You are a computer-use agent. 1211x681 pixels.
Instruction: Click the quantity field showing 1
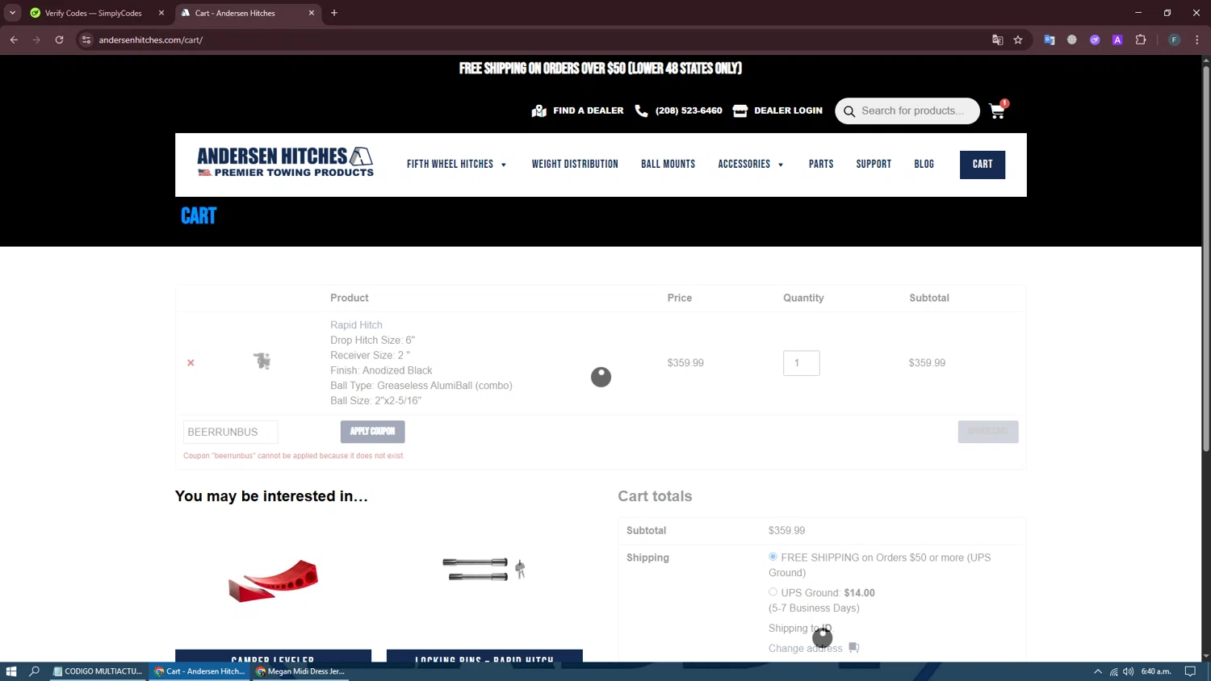801,363
